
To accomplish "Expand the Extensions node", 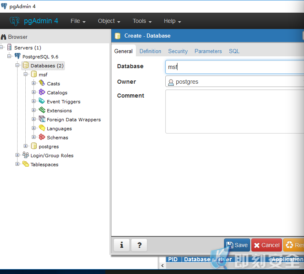I will 33,110.
